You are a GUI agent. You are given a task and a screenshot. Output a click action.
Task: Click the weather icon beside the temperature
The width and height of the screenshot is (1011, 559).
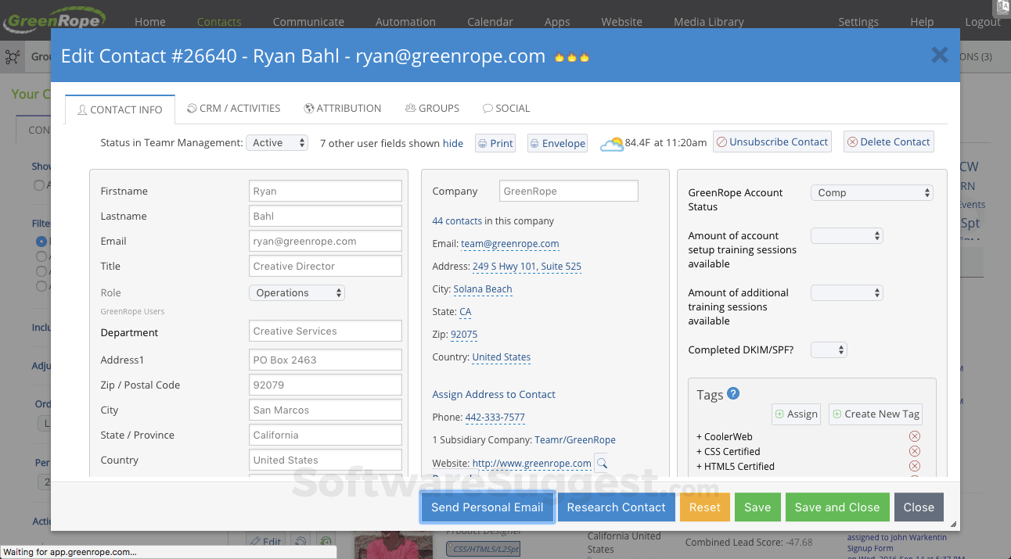(611, 144)
